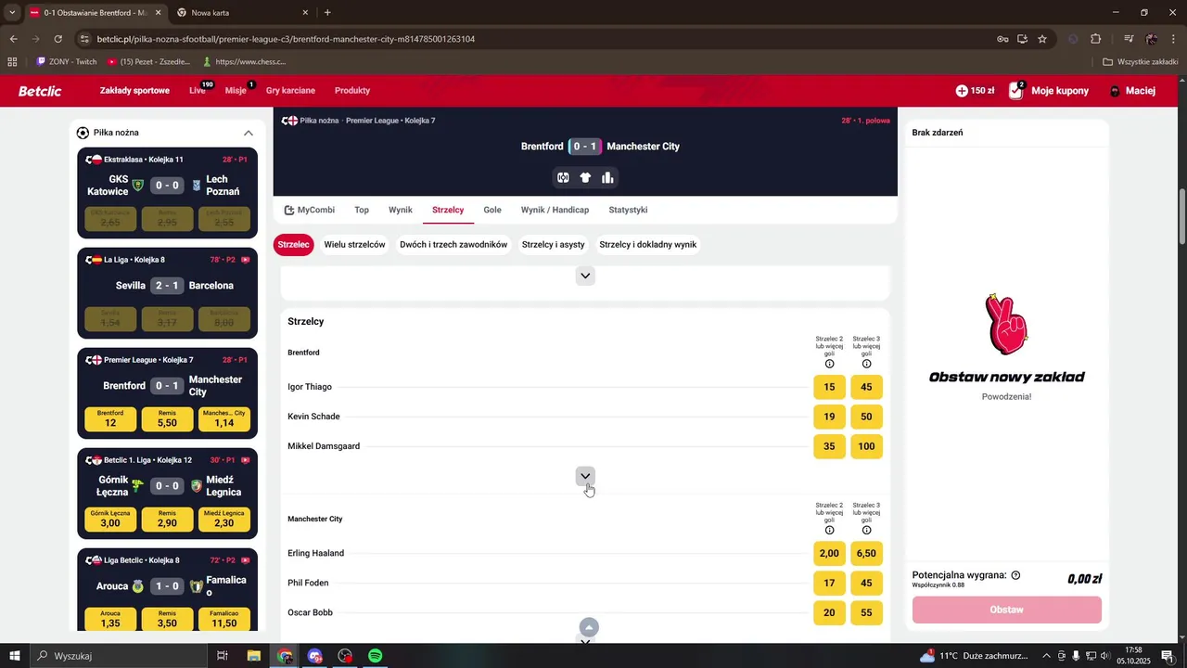This screenshot has width=1187, height=668.
Task: Pick Erling Haaland 2+ goals odds 2,00
Action: pyautogui.click(x=829, y=553)
